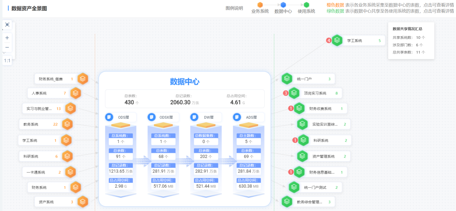Viewport: 456px width, 211px height.
Task: Click red badge 3 beside 顶岗实习系统
Action: pos(286,93)
